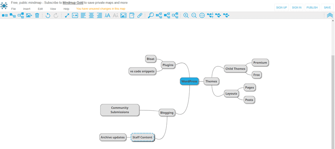Open the magnifier search icon
The width and height of the screenshot is (335, 149).
(x=151, y=15)
